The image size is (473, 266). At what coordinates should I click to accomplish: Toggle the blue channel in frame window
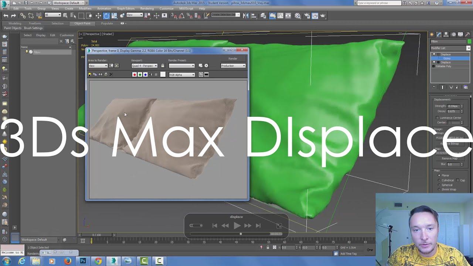(x=145, y=75)
